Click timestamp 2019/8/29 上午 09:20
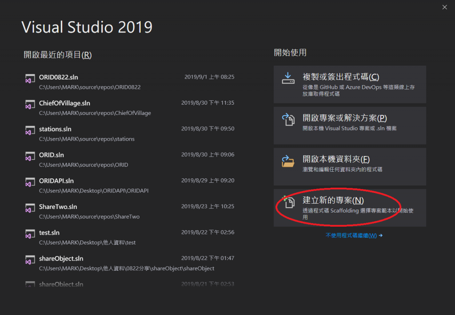The width and height of the screenshot is (455, 315). pyautogui.click(x=208, y=180)
